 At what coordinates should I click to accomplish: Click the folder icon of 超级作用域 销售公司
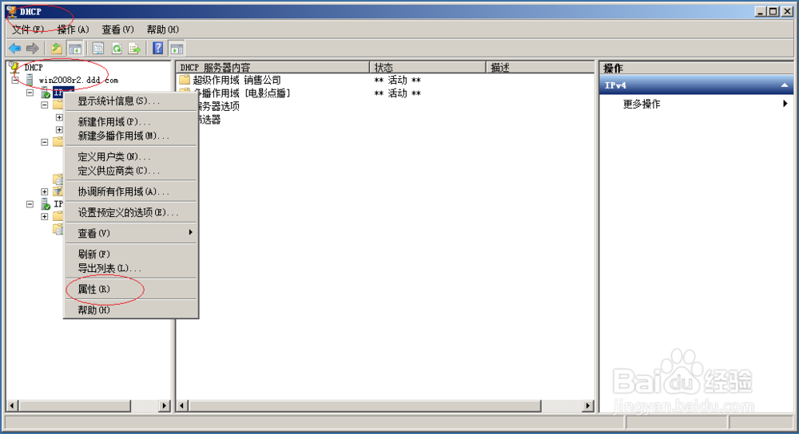pos(185,80)
